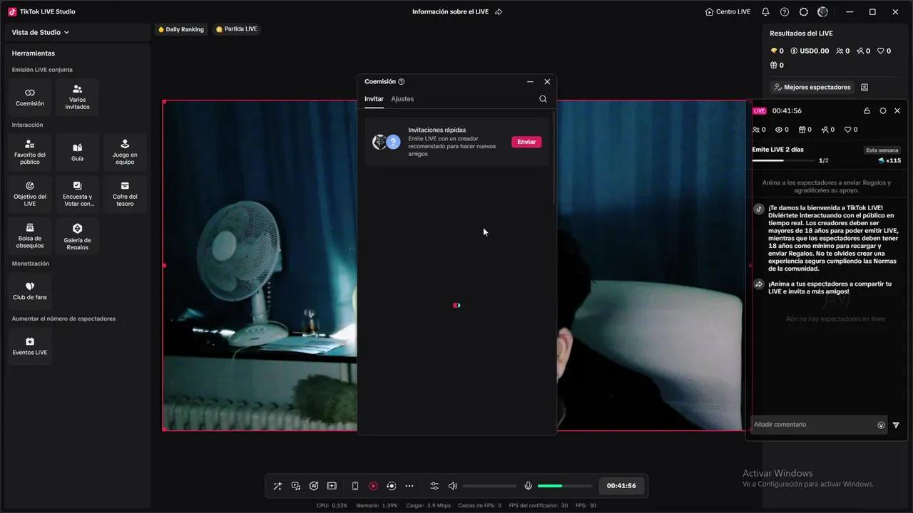Click the red record button

click(373, 486)
